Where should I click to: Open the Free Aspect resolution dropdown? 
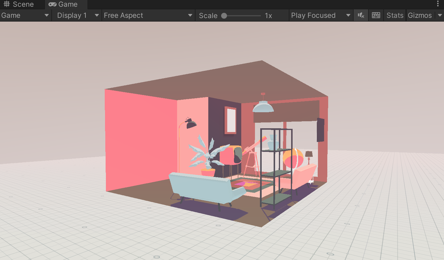(x=148, y=15)
